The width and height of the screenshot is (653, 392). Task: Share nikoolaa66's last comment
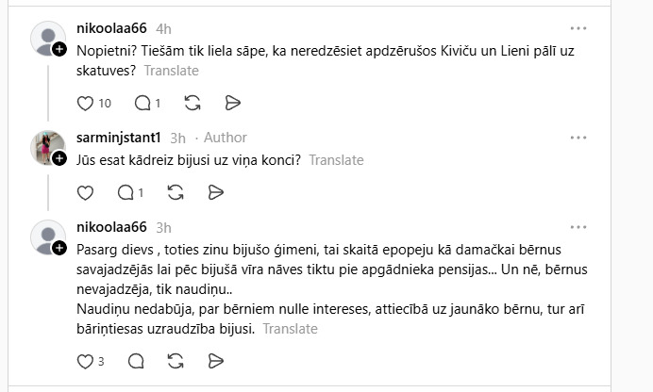216,361
